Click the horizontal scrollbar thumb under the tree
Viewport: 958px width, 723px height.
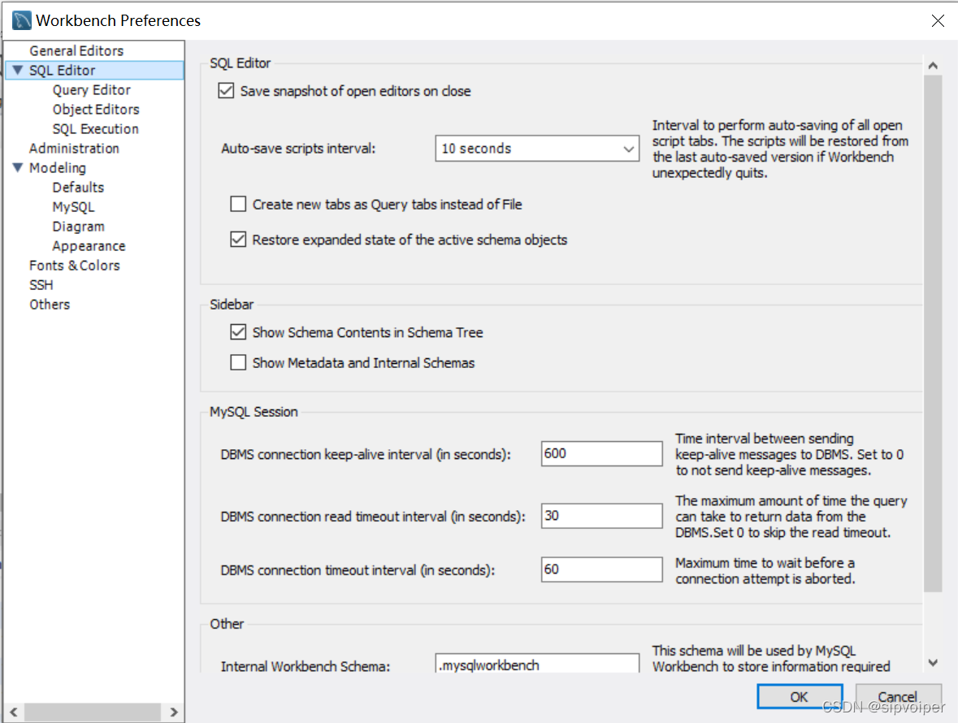tap(93, 712)
